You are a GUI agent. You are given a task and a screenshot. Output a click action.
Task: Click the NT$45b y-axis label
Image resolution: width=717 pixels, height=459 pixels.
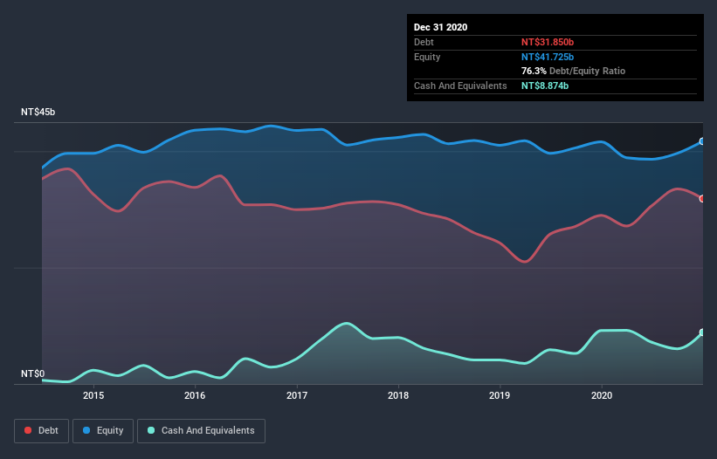38,112
